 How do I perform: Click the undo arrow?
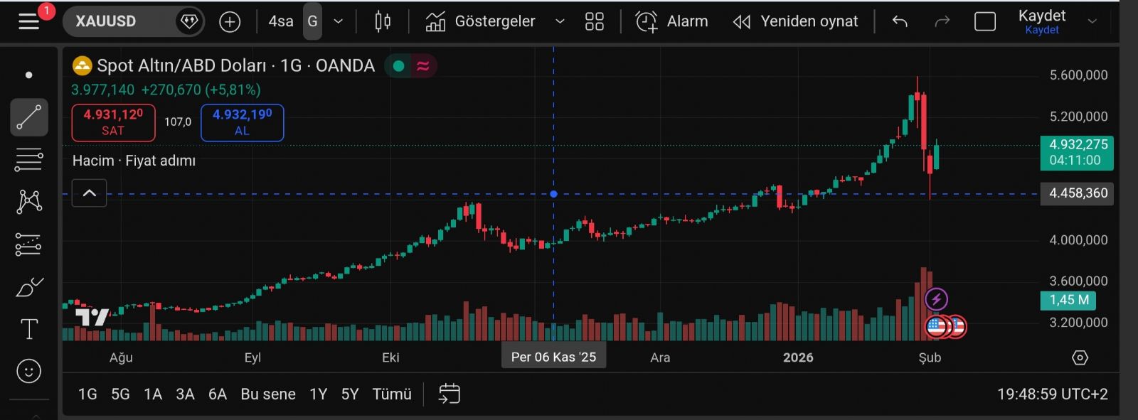pyautogui.click(x=900, y=22)
